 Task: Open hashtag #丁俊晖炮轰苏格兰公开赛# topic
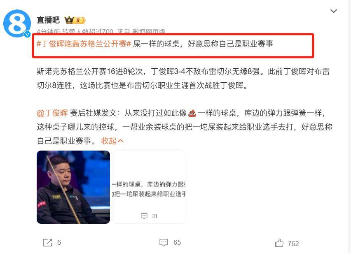[x=84, y=44]
